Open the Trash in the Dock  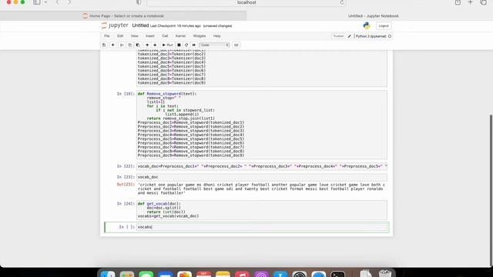click(x=385, y=273)
